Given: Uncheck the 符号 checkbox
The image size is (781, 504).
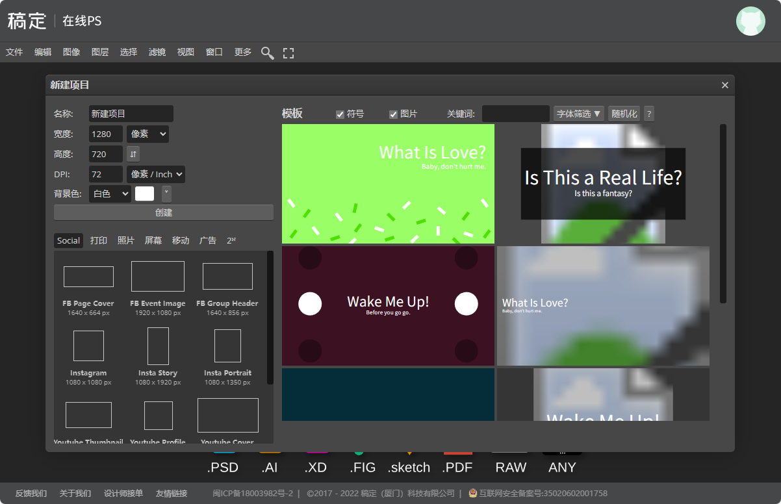Looking at the screenshot, I should click(340, 114).
